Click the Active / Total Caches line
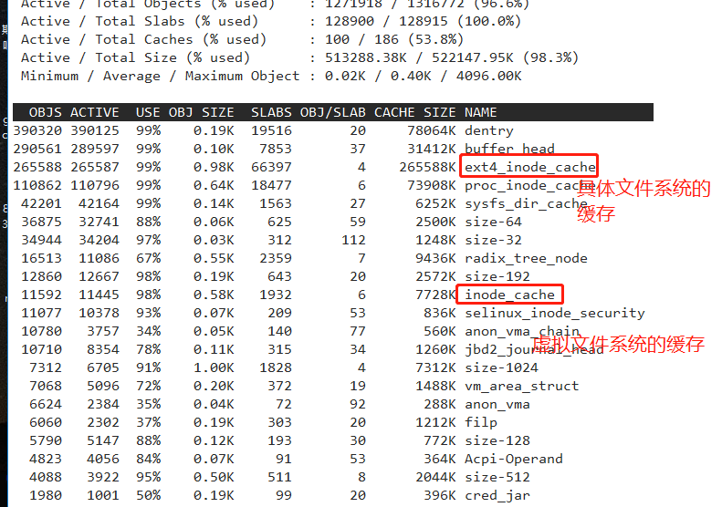722x507 pixels. tap(242, 39)
